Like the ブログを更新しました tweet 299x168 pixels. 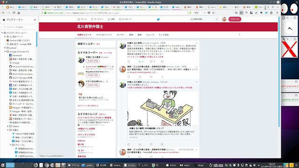[151, 144]
